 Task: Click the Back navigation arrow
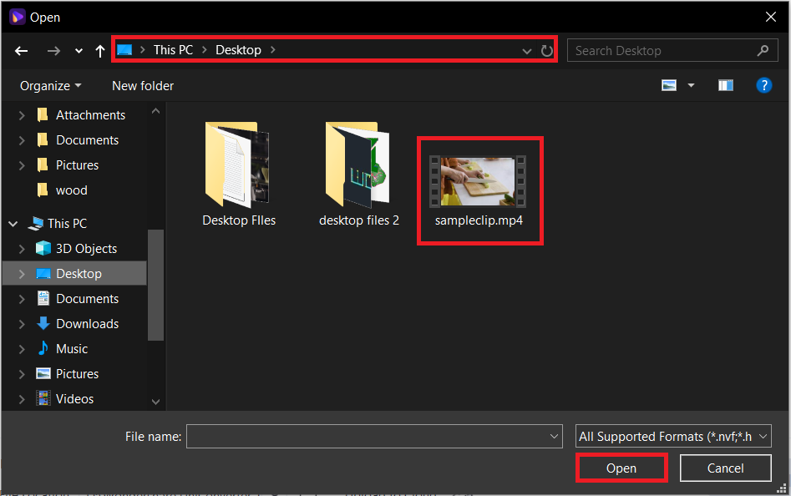(21, 50)
